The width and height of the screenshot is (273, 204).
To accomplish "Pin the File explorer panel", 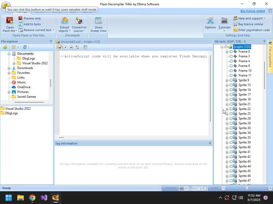I will point(51,41).
